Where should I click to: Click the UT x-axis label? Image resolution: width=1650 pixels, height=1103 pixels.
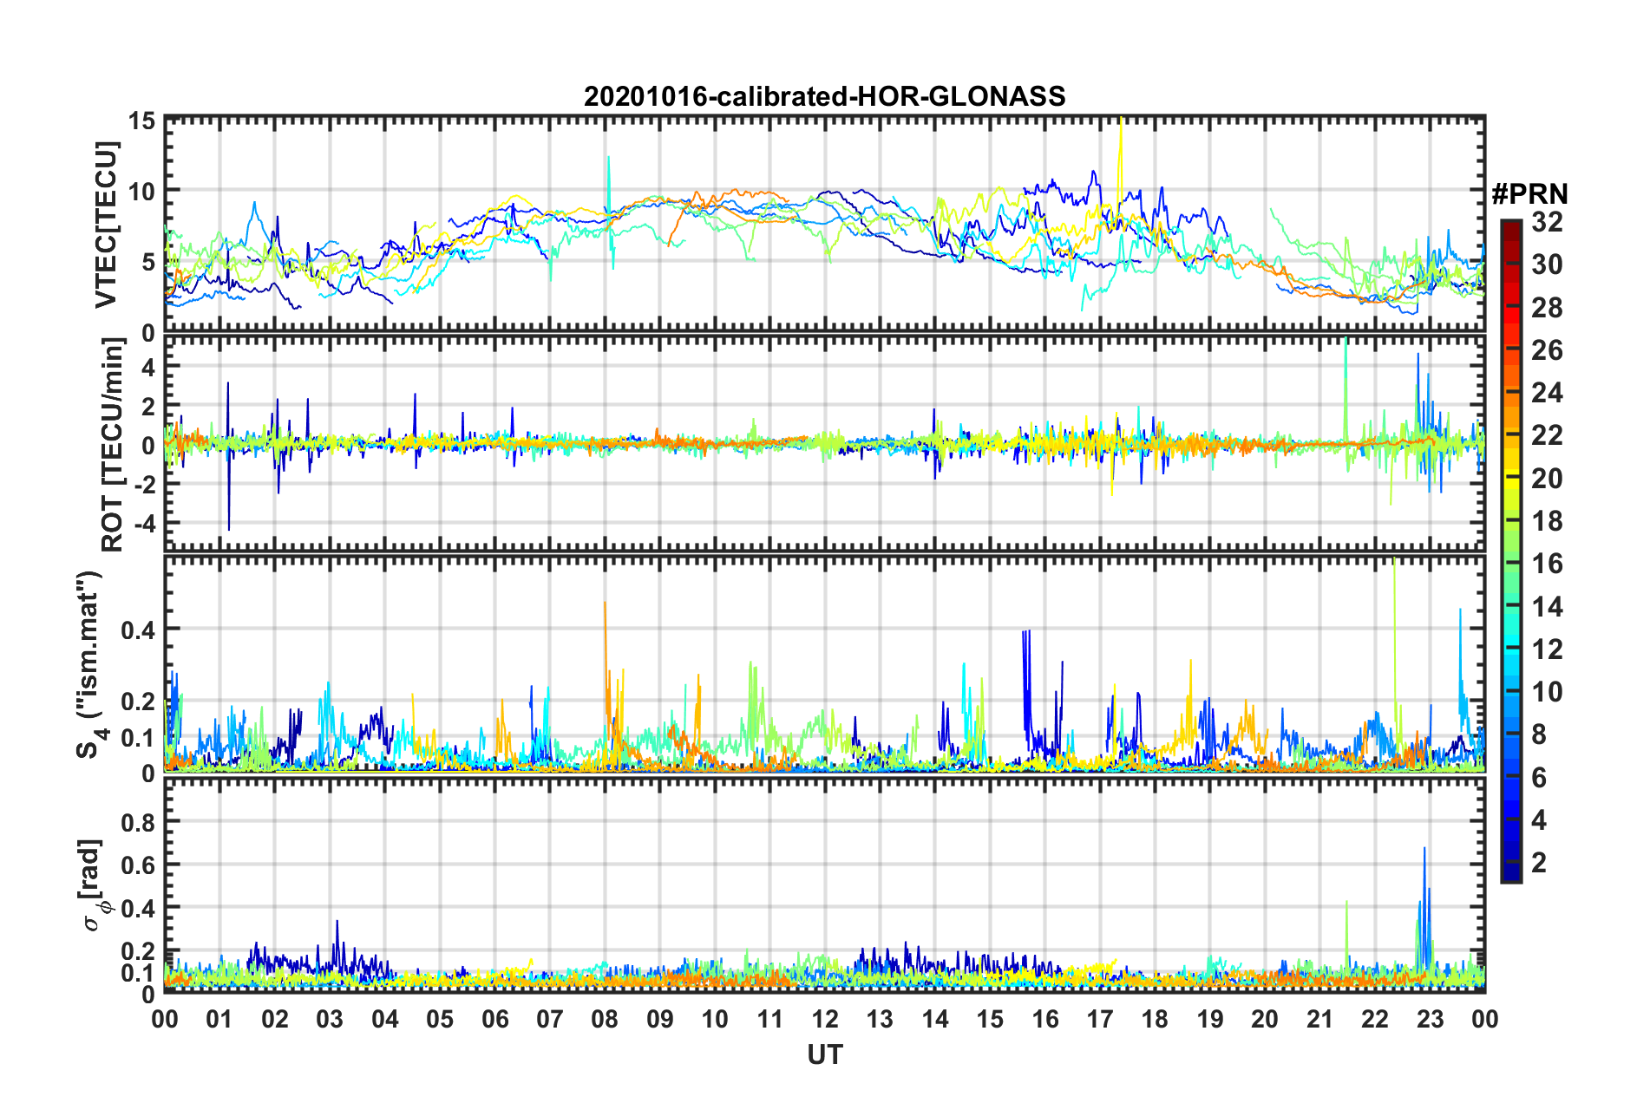[824, 1054]
